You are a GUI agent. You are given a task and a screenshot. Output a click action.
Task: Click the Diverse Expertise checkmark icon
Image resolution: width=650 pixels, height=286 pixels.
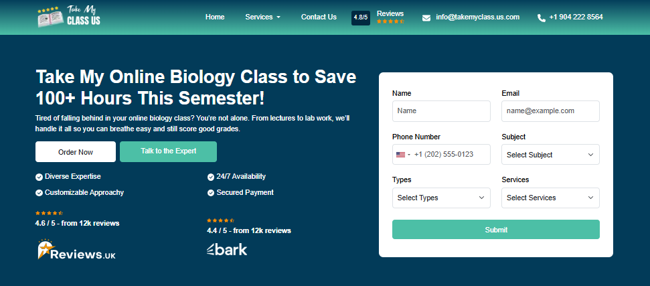[39, 177]
